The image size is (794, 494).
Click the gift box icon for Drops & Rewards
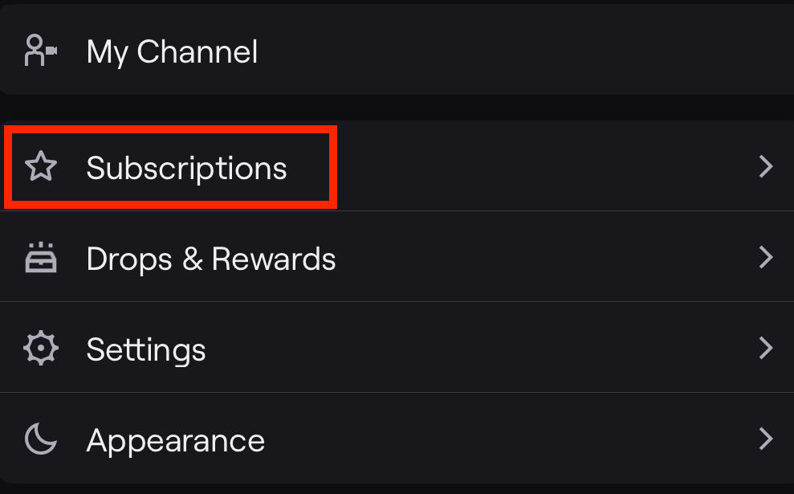[x=39, y=258]
